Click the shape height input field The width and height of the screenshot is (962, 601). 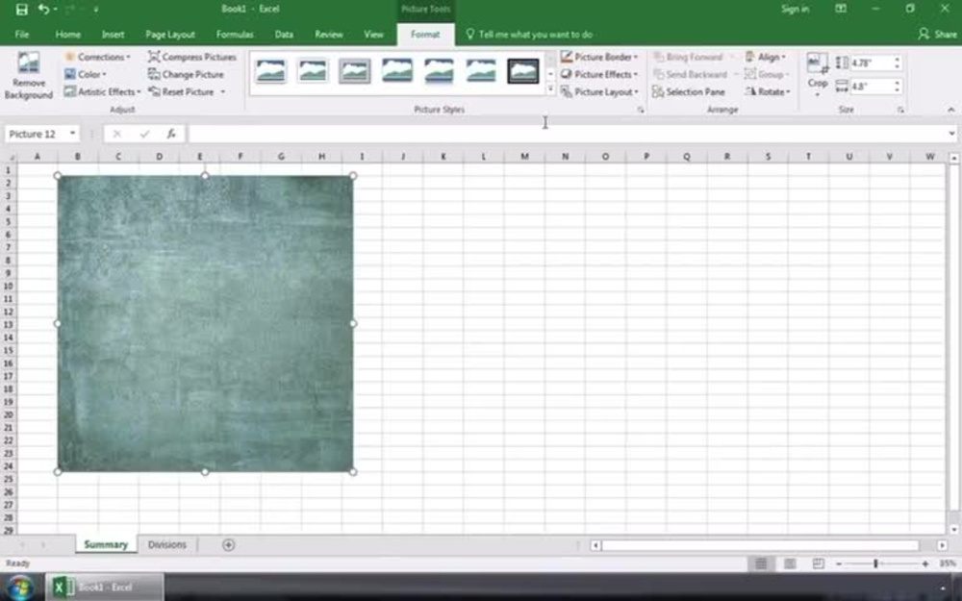(871, 63)
